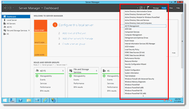The image size is (189, 109).
Task: Click BPA results in AD FS tile
Action: tap(45, 91)
